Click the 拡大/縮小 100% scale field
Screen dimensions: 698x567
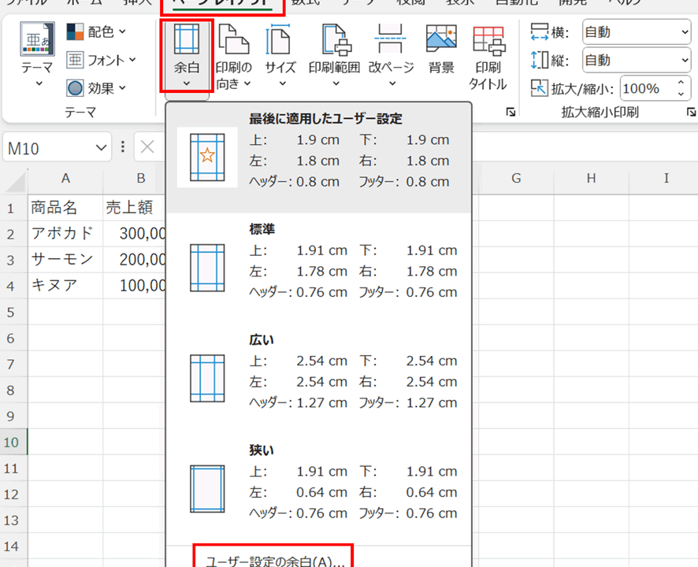(646, 88)
